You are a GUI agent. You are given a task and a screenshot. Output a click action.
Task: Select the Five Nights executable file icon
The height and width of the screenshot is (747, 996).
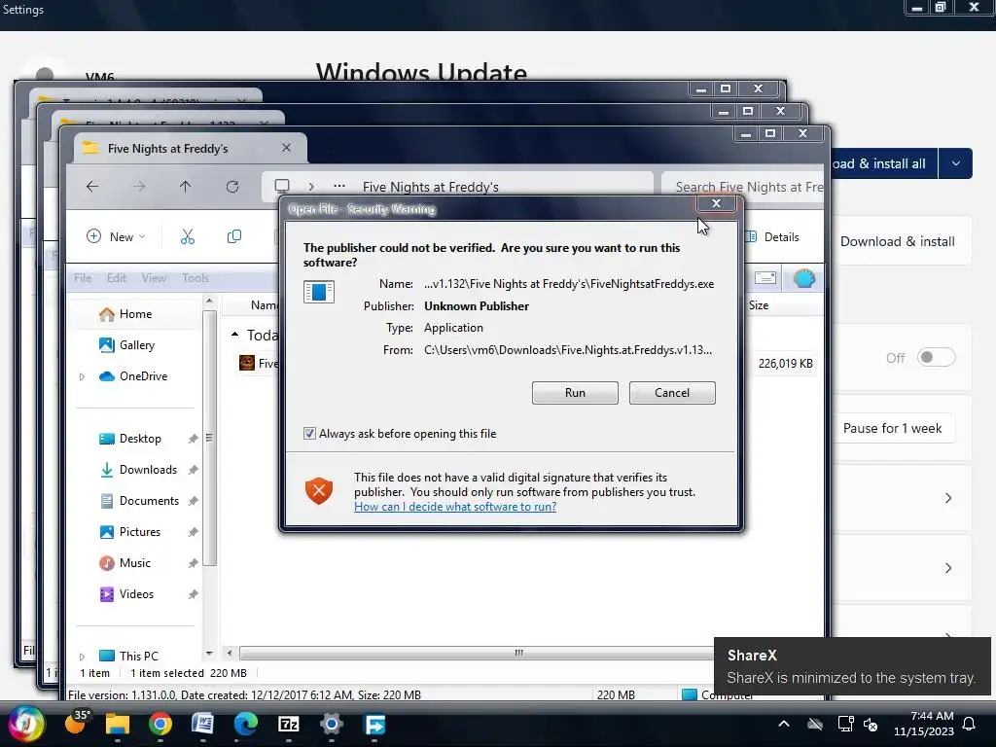click(x=246, y=363)
